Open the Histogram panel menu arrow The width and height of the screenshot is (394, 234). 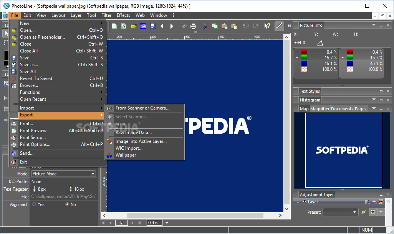click(374, 100)
